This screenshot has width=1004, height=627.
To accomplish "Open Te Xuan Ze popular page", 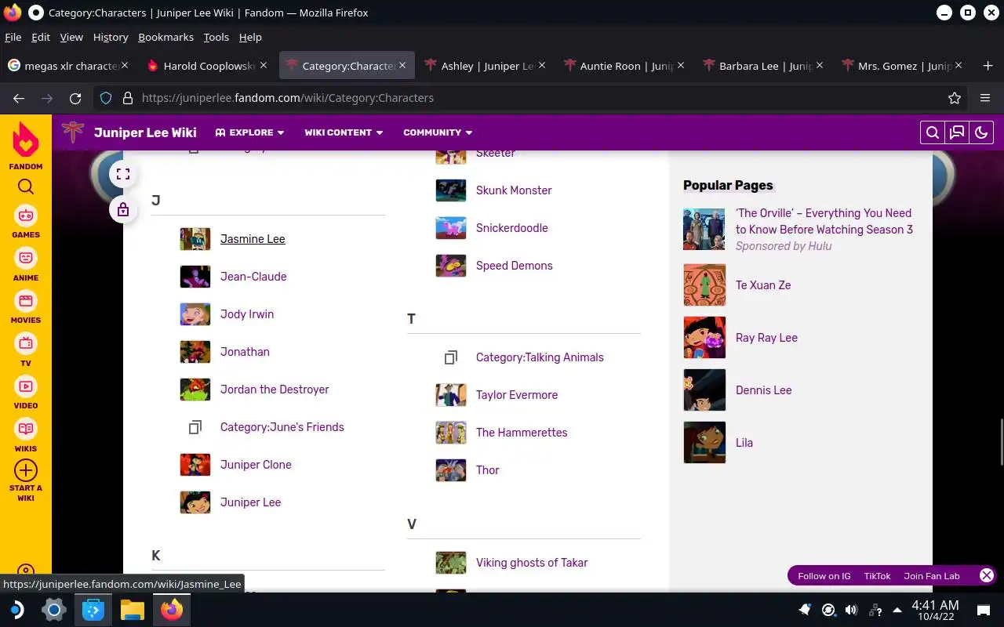I will [x=763, y=285].
